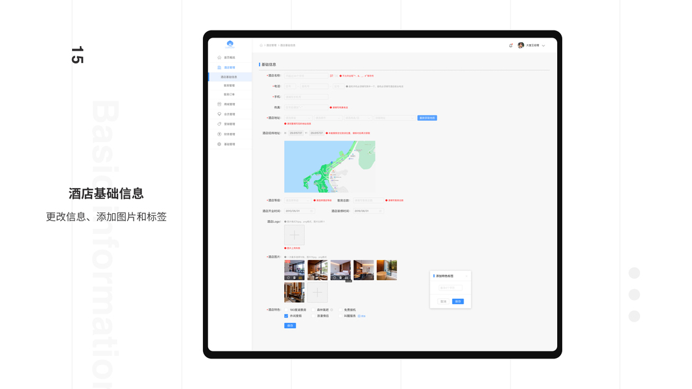Expand the user menu chevron in header
The height and width of the screenshot is (389, 692).
point(543,45)
